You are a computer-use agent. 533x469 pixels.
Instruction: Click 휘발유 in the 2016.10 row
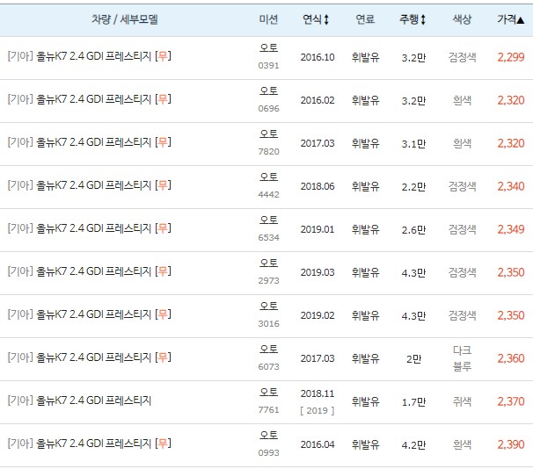click(365, 57)
